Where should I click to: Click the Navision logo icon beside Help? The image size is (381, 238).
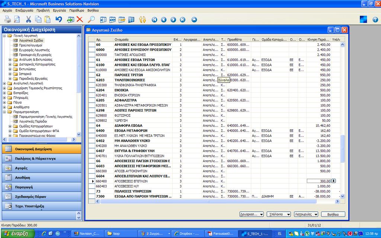363,19
